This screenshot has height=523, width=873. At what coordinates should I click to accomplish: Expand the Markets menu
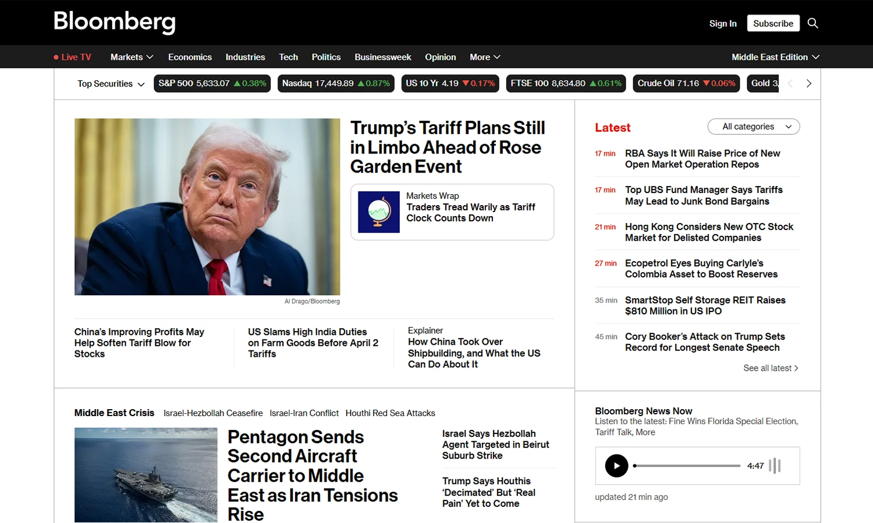132,57
